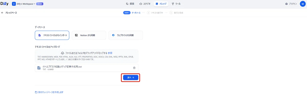
Task: Click the スタジオ robot icon
Action: [141, 4]
